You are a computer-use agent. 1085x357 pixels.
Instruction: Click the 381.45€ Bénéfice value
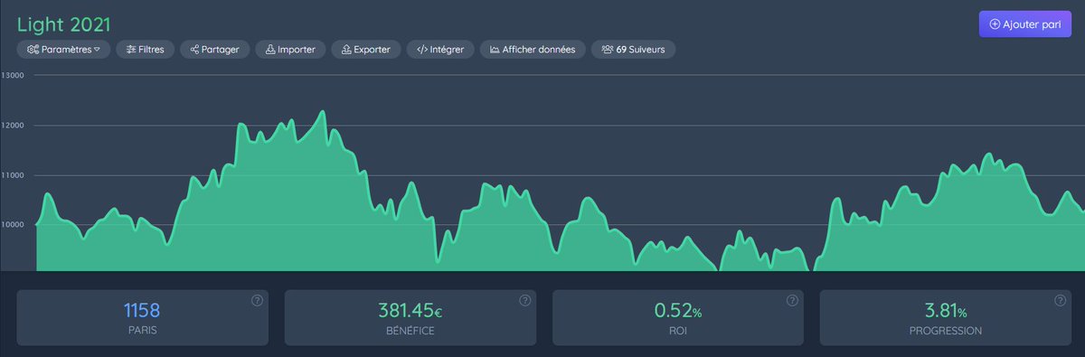click(410, 311)
